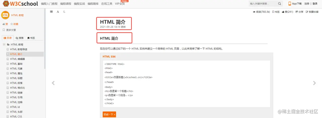Click the HTML 教程 title link
This screenshot has height=118, width=322.
(x=17, y=15)
